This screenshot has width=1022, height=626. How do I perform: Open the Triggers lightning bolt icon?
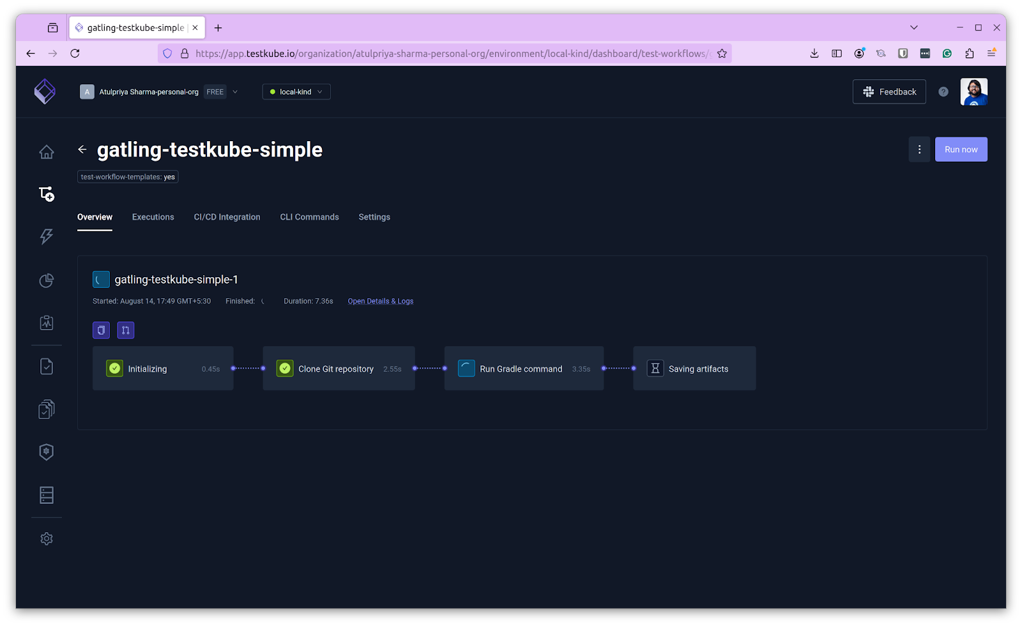point(47,236)
